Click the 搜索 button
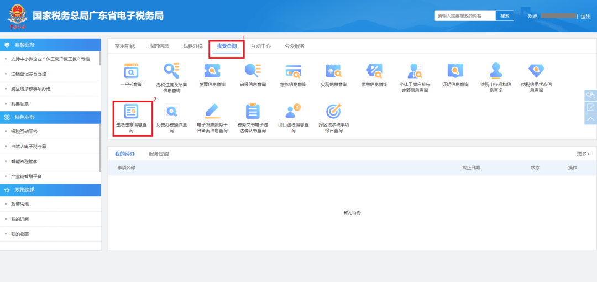Image resolution: width=597 pixels, height=282 pixels. tap(505, 16)
